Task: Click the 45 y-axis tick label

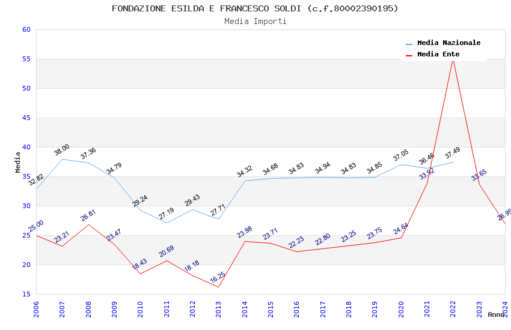Action: (26, 118)
